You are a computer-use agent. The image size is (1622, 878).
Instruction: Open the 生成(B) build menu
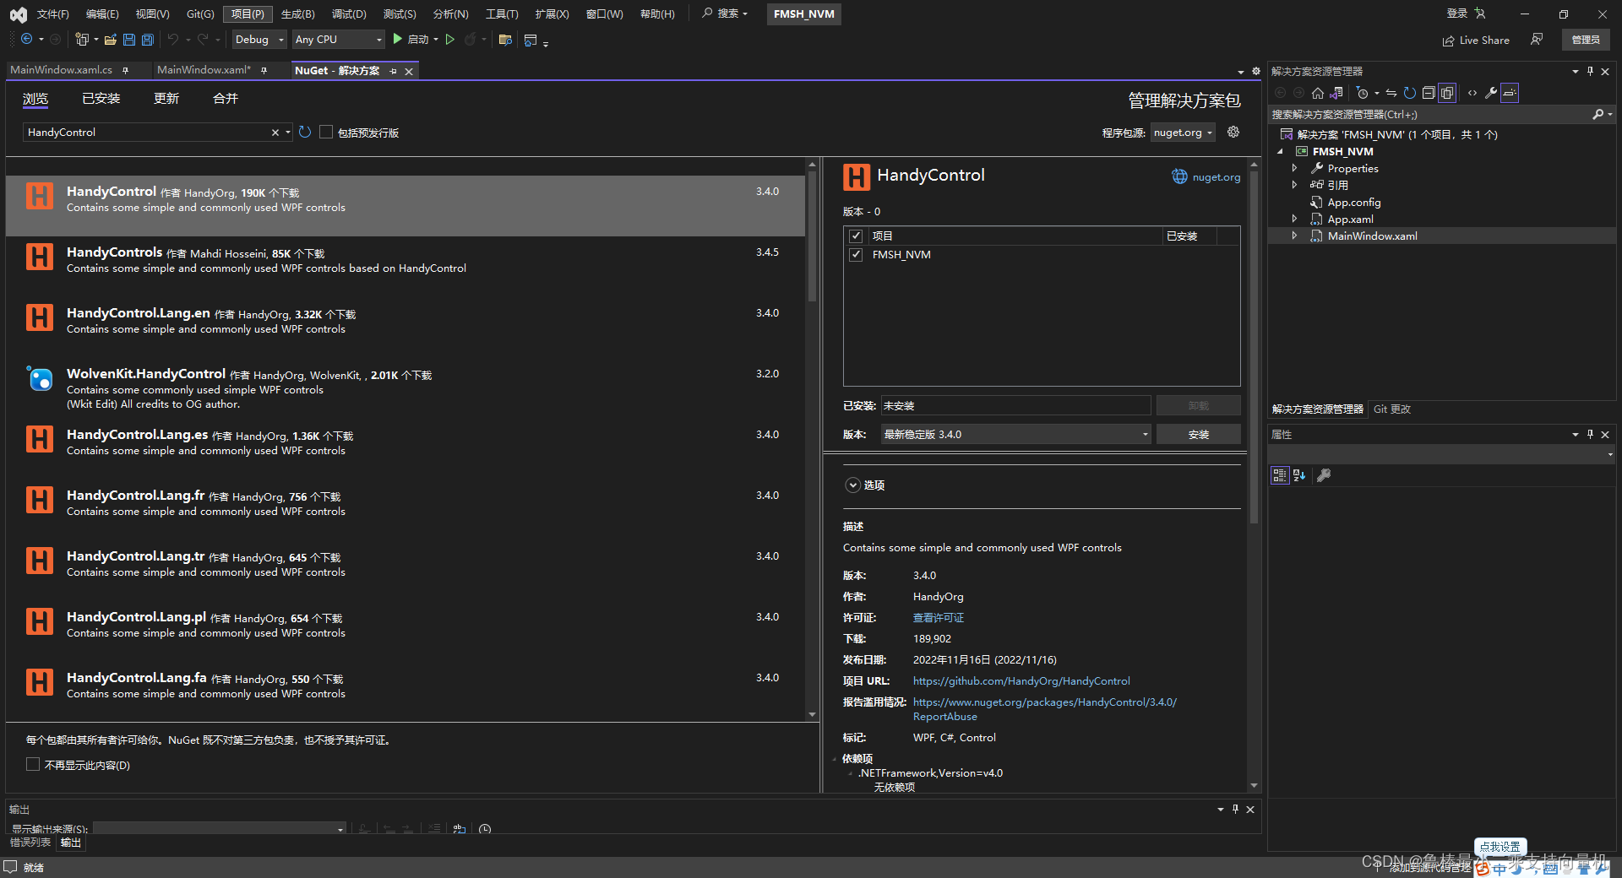pos(297,14)
